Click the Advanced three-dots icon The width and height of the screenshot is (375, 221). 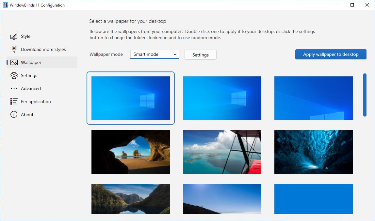click(x=14, y=88)
